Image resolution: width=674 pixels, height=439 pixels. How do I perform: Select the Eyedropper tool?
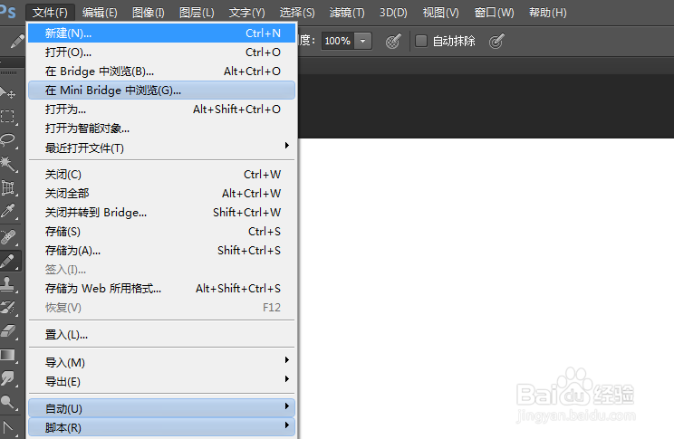(8, 211)
